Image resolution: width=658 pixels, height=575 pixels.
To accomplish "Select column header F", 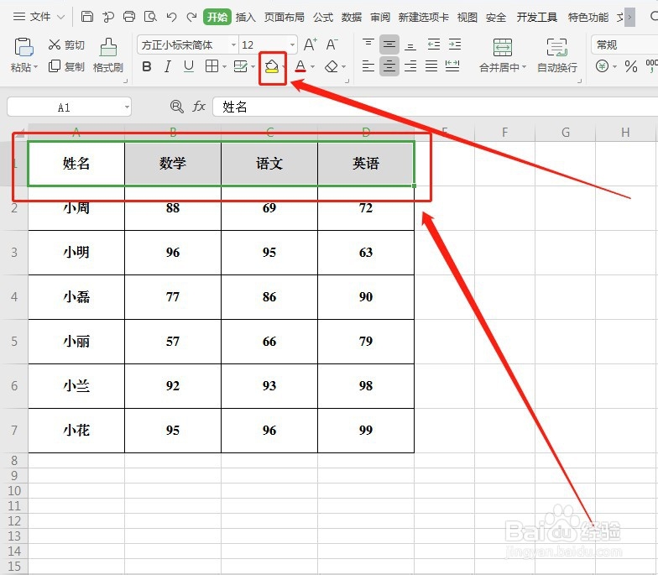I will [x=505, y=133].
